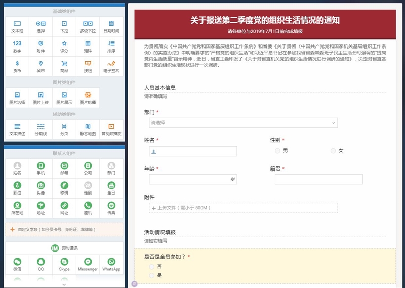Add the 文本框 text box component
The image size is (405, 288).
17,27
